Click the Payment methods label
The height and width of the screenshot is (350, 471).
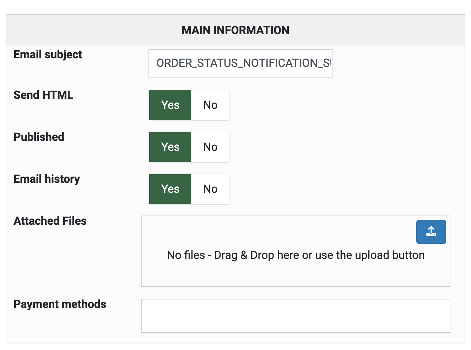click(x=60, y=304)
